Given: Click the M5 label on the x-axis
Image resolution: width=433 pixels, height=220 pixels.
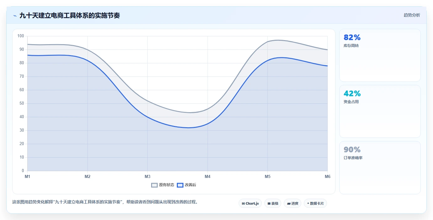Looking at the screenshot, I should [x=267, y=177].
